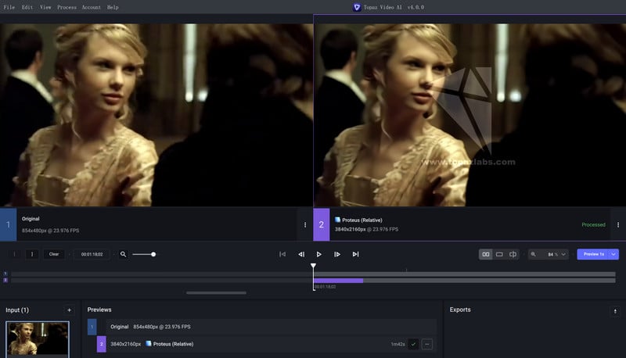Click the Exports panel upload arrow icon

(614, 310)
